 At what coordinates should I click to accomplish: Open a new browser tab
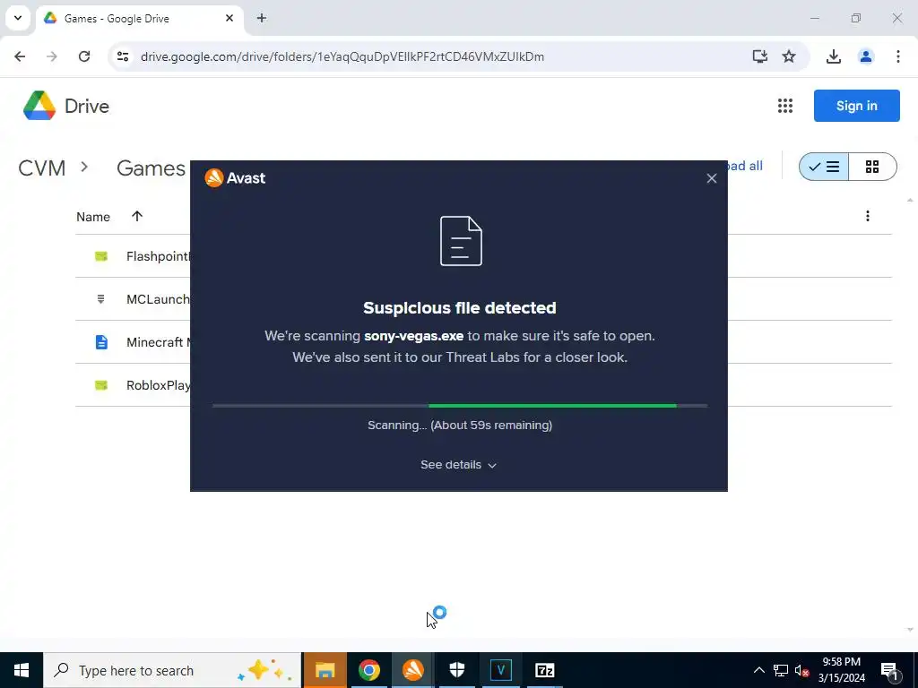coord(262,18)
